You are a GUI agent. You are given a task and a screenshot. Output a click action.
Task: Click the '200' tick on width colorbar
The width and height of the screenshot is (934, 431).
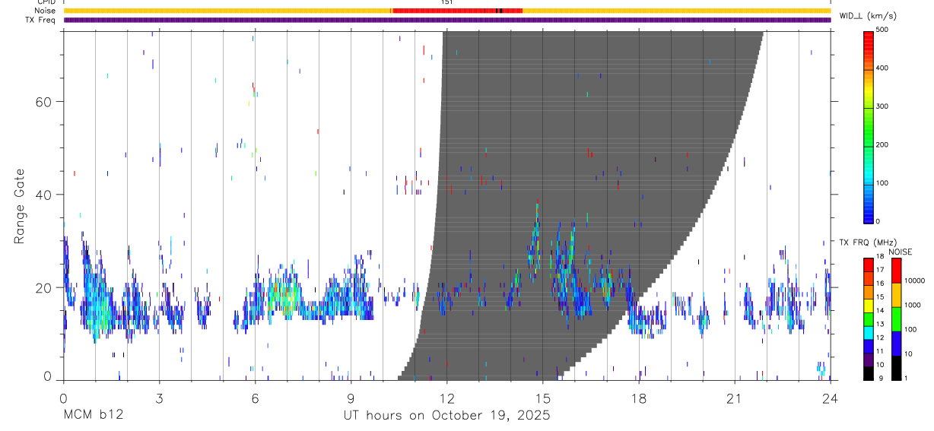tap(883, 144)
